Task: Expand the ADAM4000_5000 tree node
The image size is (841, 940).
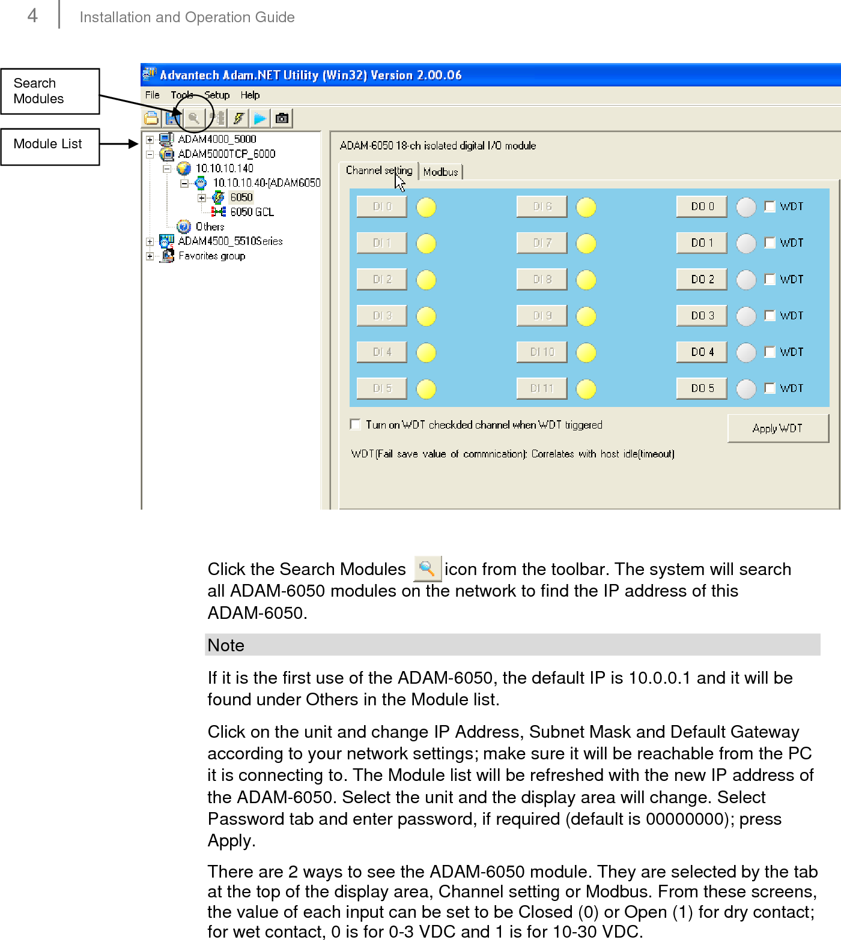Action: (x=150, y=139)
